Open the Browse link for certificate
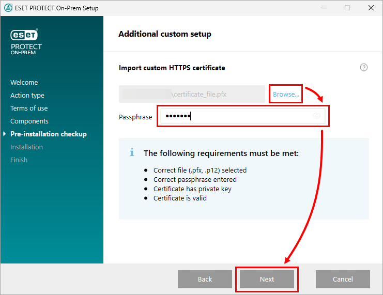 (286, 94)
